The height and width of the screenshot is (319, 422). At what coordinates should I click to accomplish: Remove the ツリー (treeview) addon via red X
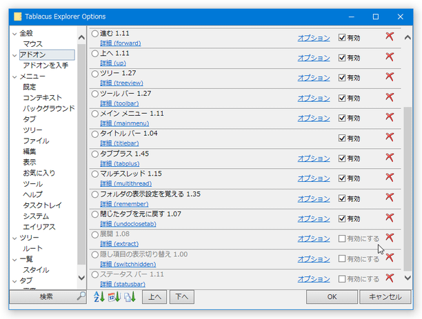390,76
